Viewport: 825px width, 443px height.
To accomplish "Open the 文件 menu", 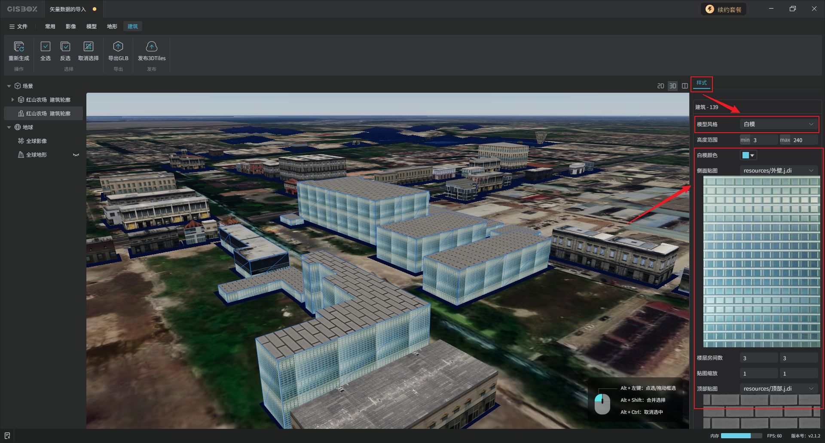I will (18, 27).
